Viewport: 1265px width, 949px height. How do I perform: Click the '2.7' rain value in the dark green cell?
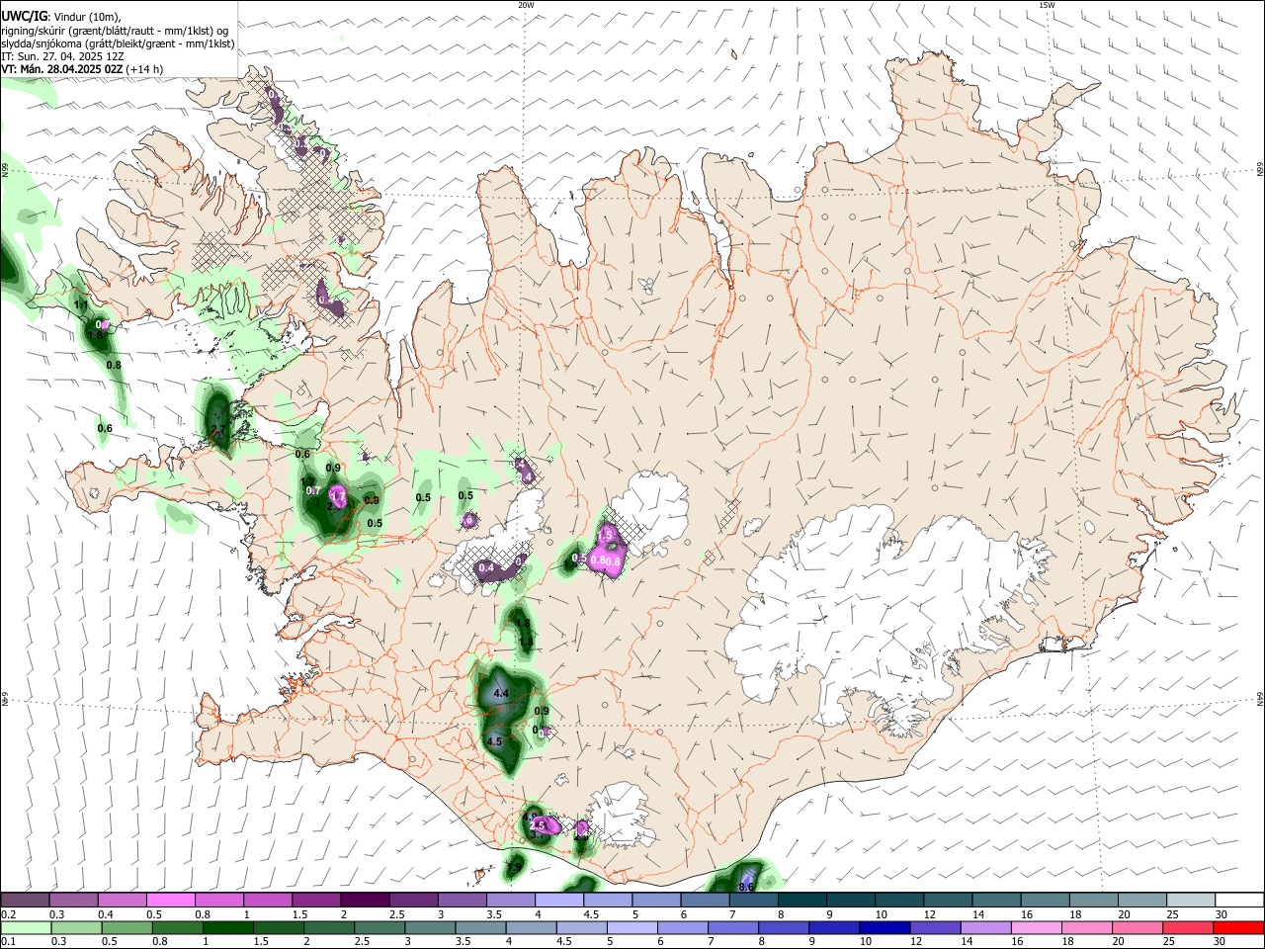point(218,430)
